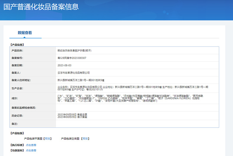233x156 pixels.
Task: Select history entry 2023年09月08日 备案变更
Action: point(72,114)
